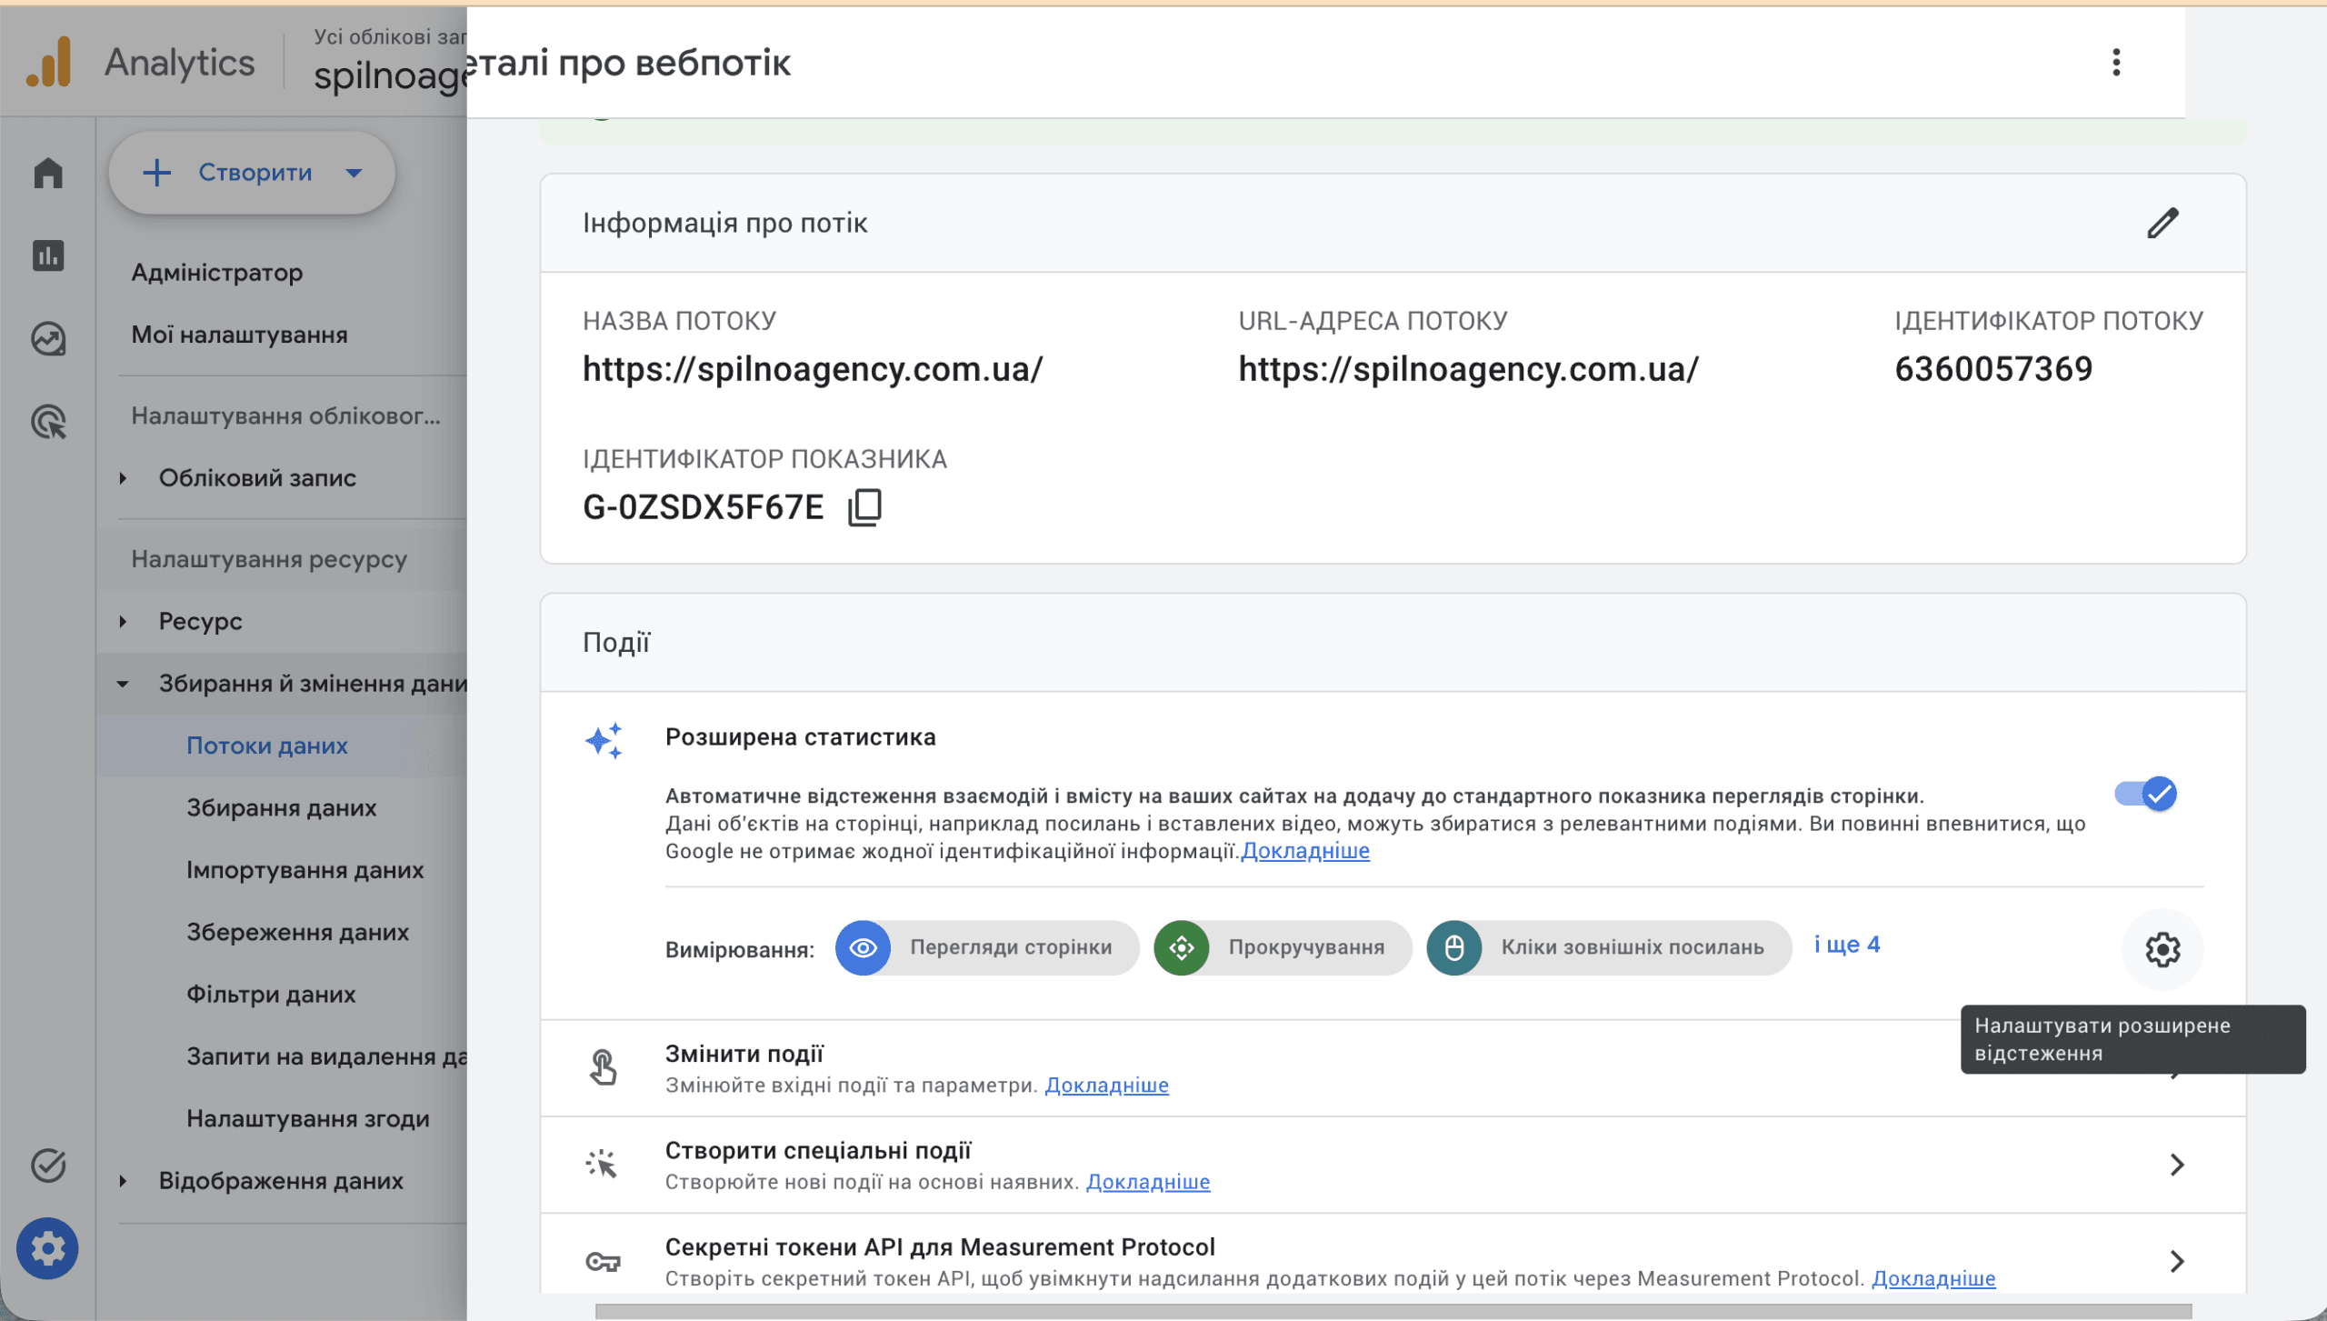Click the outbound clicks mouse chip icon

click(1453, 947)
